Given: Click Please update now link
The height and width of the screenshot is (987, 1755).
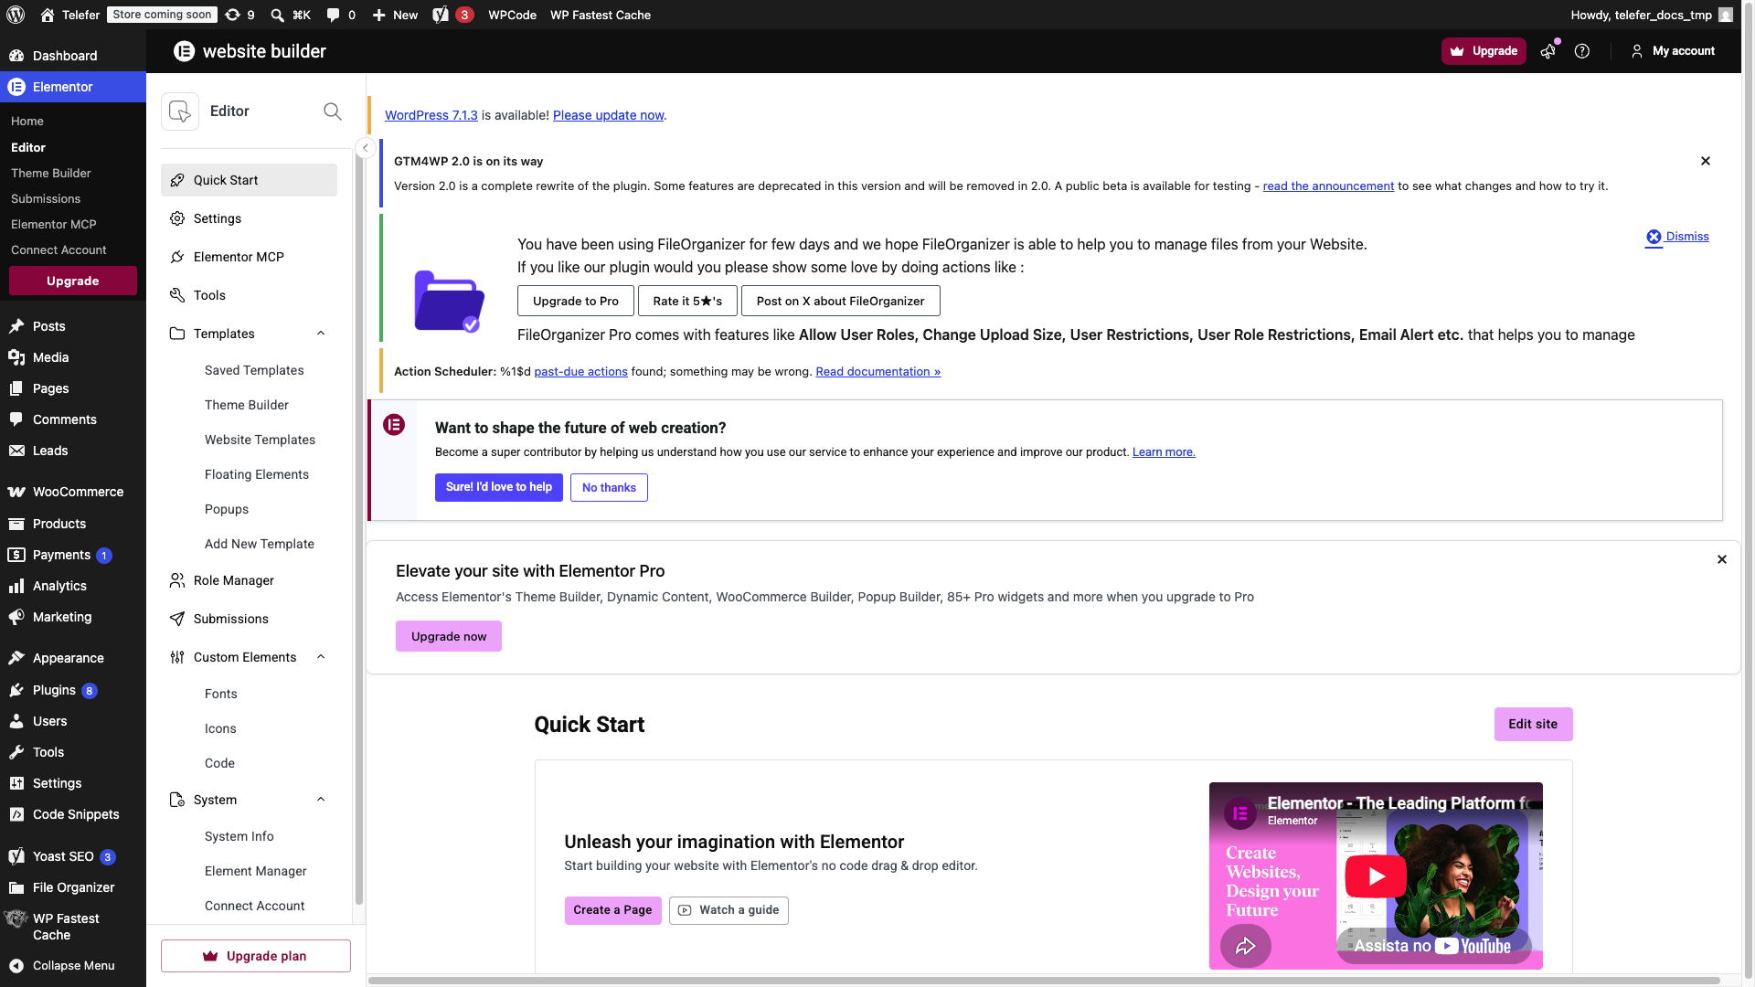Looking at the screenshot, I should [608, 115].
